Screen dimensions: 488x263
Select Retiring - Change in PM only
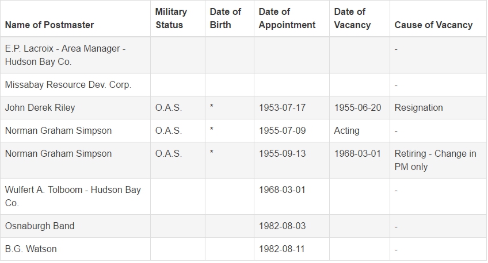coord(435,160)
